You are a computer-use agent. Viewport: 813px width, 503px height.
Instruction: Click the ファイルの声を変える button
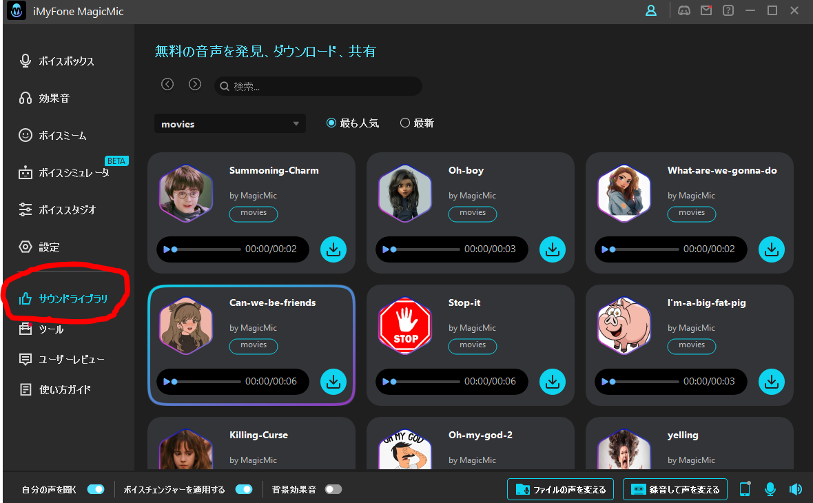pyautogui.click(x=560, y=489)
